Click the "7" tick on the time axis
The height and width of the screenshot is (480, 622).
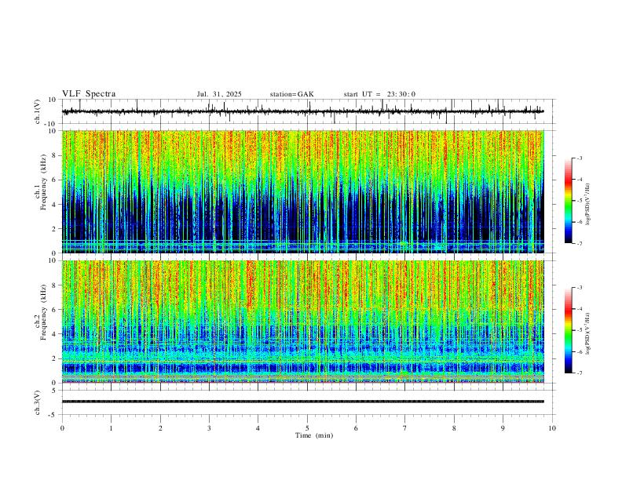(x=405, y=428)
